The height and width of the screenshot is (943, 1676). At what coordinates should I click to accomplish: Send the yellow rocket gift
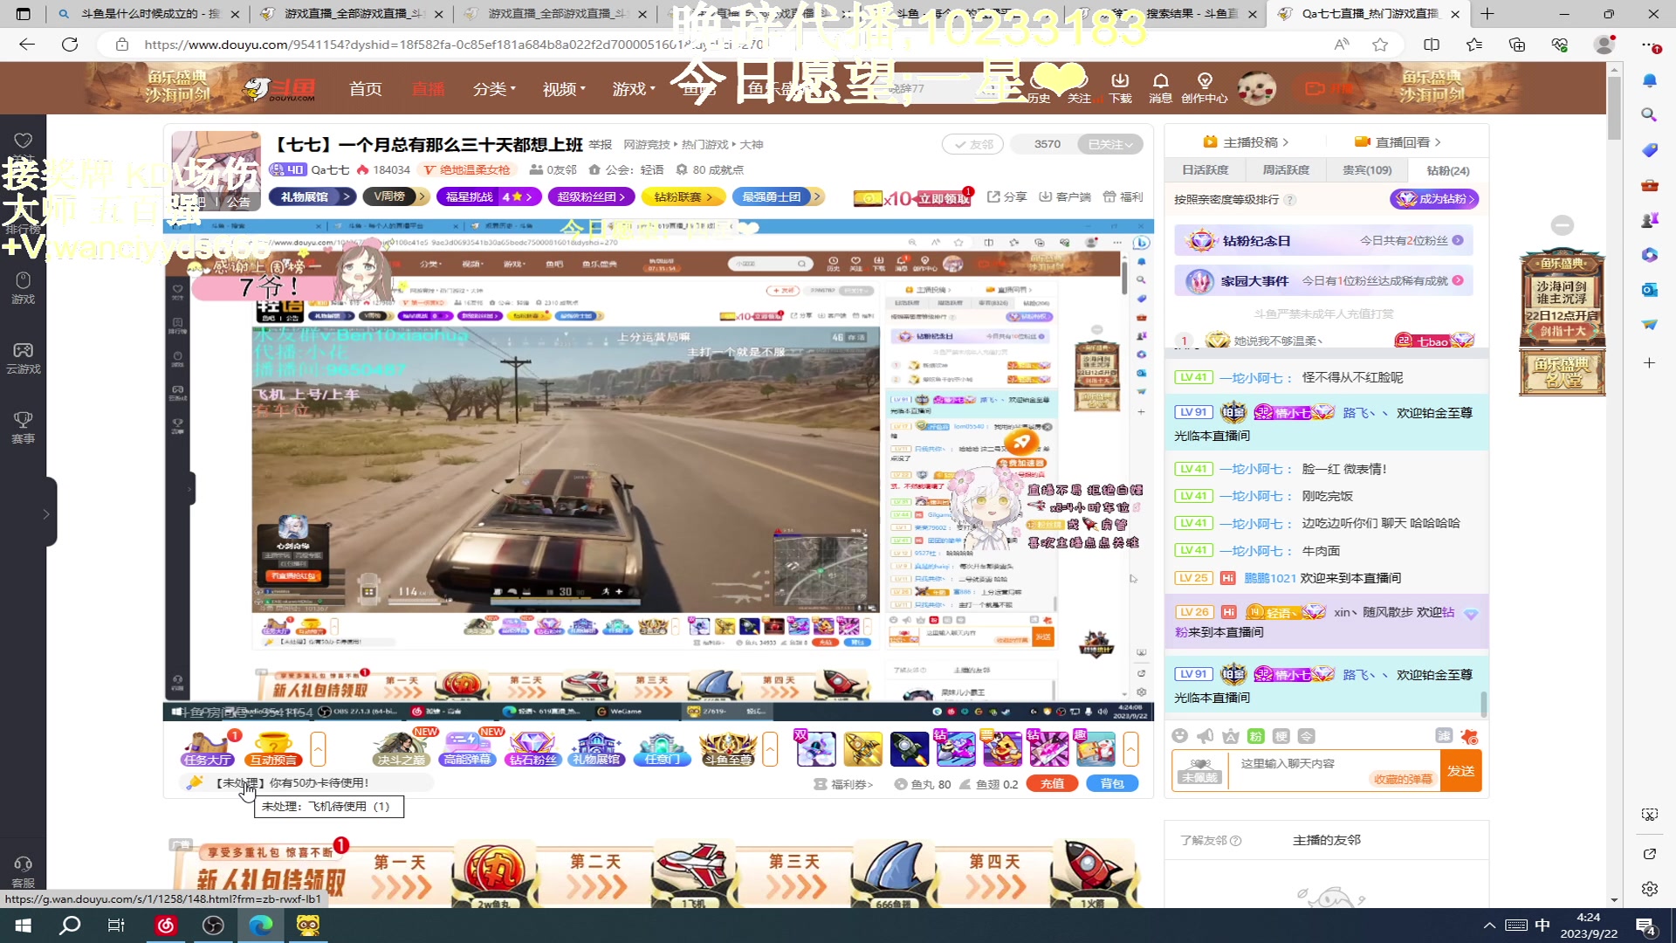click(862, 749)
